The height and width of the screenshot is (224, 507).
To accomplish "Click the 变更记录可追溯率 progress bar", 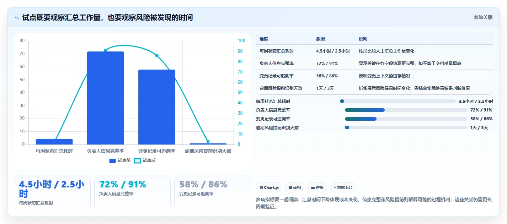I will click(406, 119).
